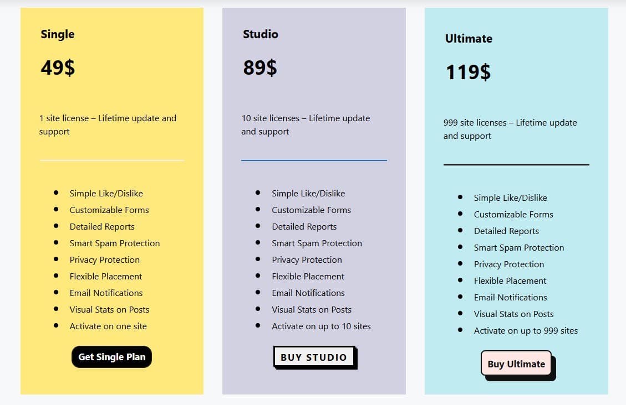626x405 pixels.
Task: Select the Ultimate plan heading
Action: click(x=469, y=39)
